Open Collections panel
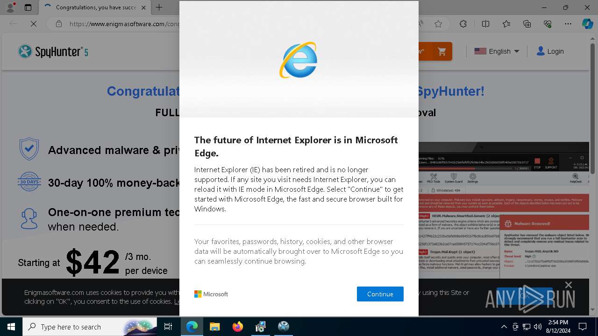This screenshot has width=598, height=336. tap(527, 24)
